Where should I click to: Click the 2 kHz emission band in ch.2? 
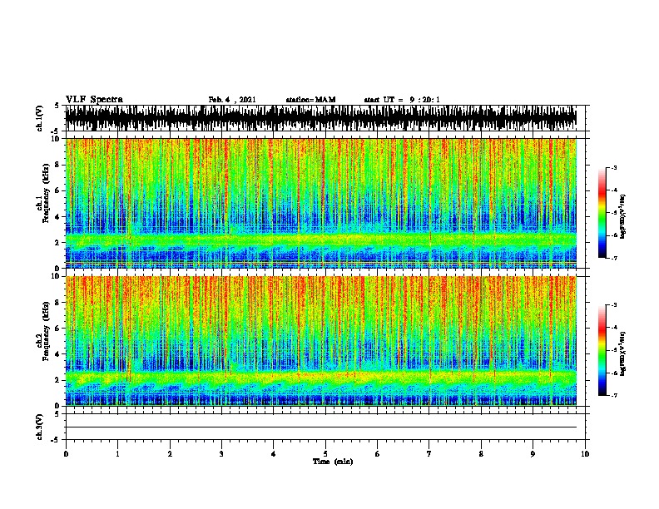tap(321, 378)
